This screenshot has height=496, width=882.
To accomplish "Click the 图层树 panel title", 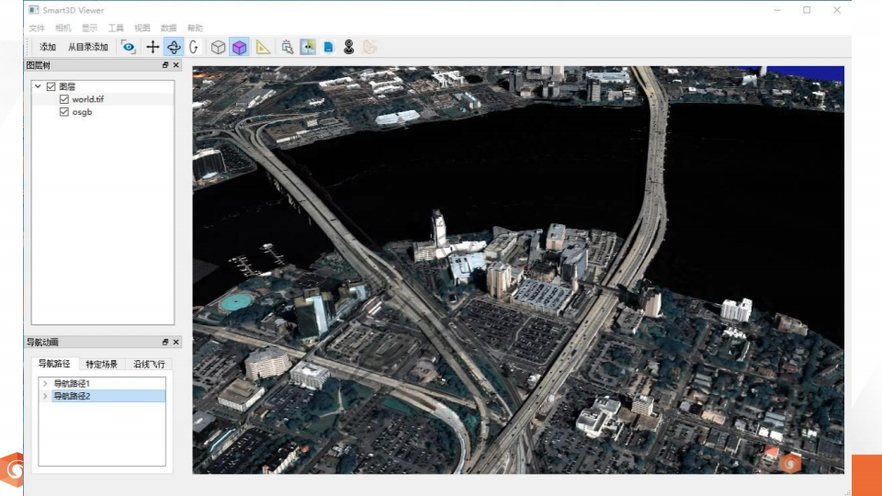I will click(x=39, y=65).
